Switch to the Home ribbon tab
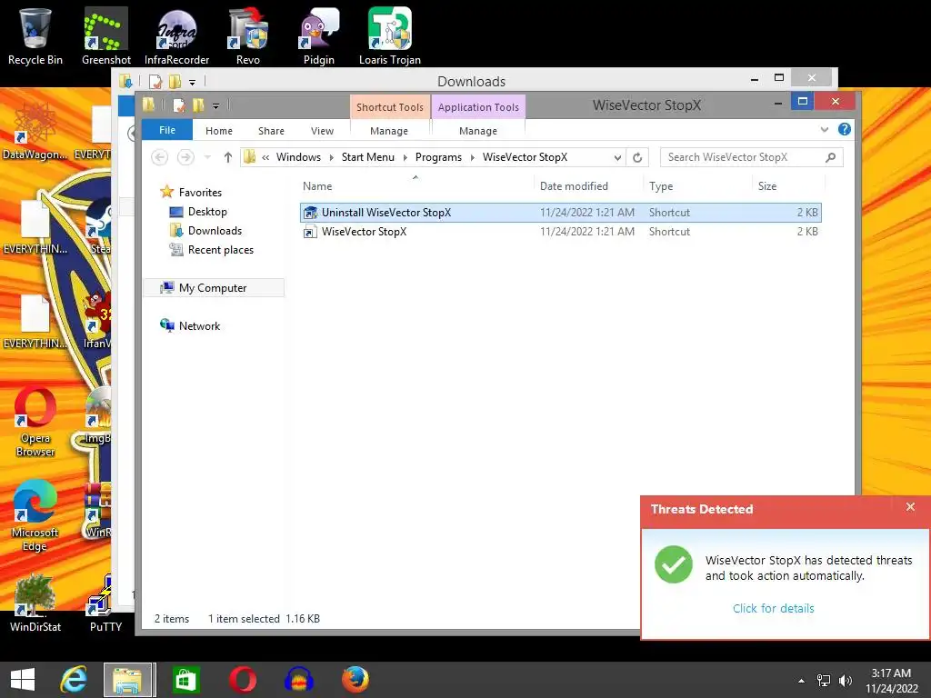The width and height of the screenshot is (931, 698). [x=219, y=131]
